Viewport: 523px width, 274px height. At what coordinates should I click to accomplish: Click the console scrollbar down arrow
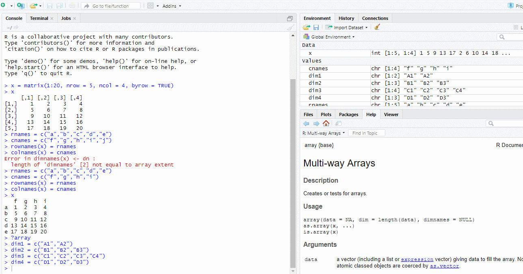click(293, 271)
